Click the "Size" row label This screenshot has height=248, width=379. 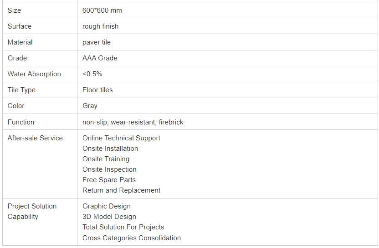pos(14,10)
